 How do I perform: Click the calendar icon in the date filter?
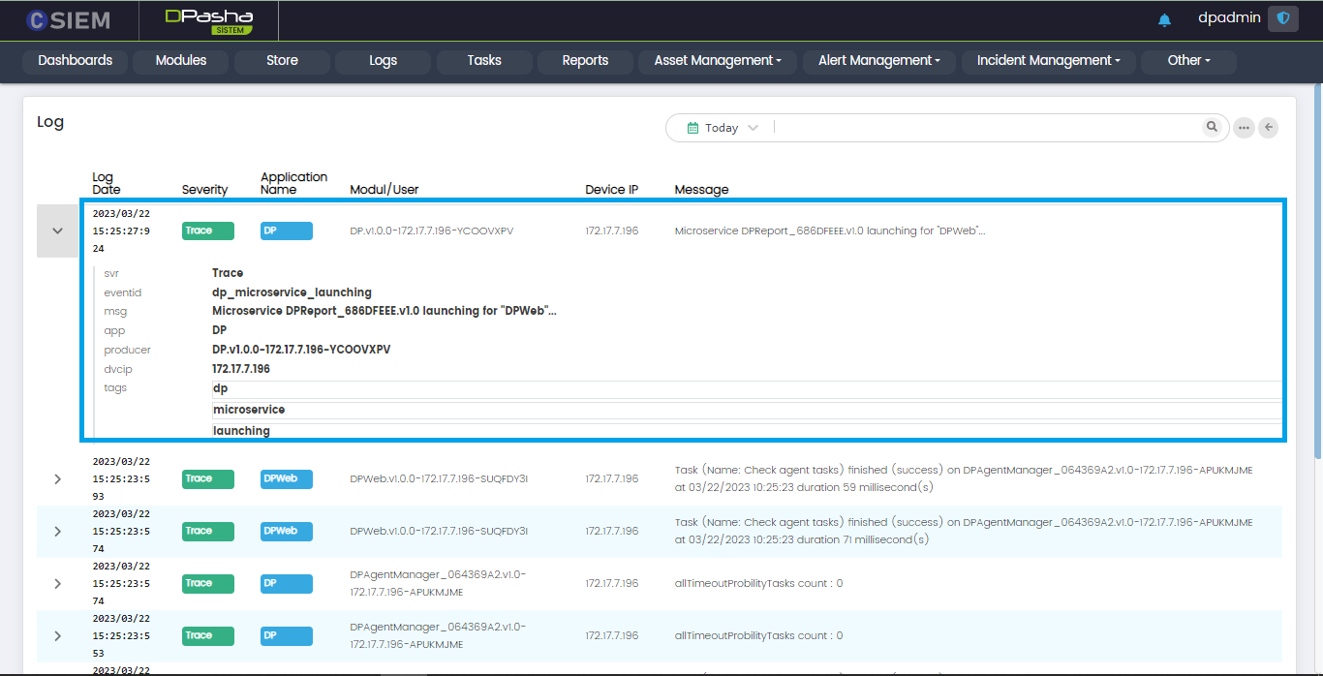click(x=692, y=128)
